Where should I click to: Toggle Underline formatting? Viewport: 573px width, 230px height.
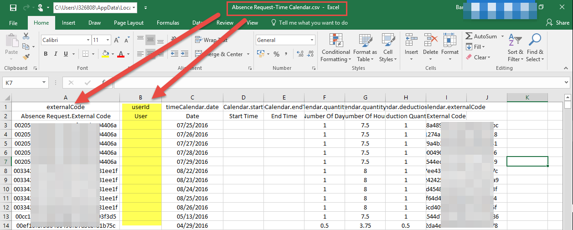66,54
